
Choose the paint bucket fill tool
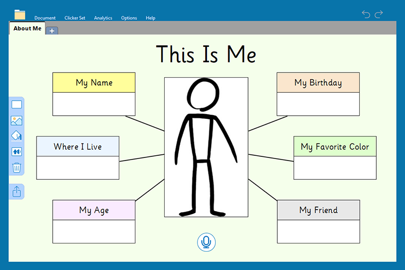point(17,136)
